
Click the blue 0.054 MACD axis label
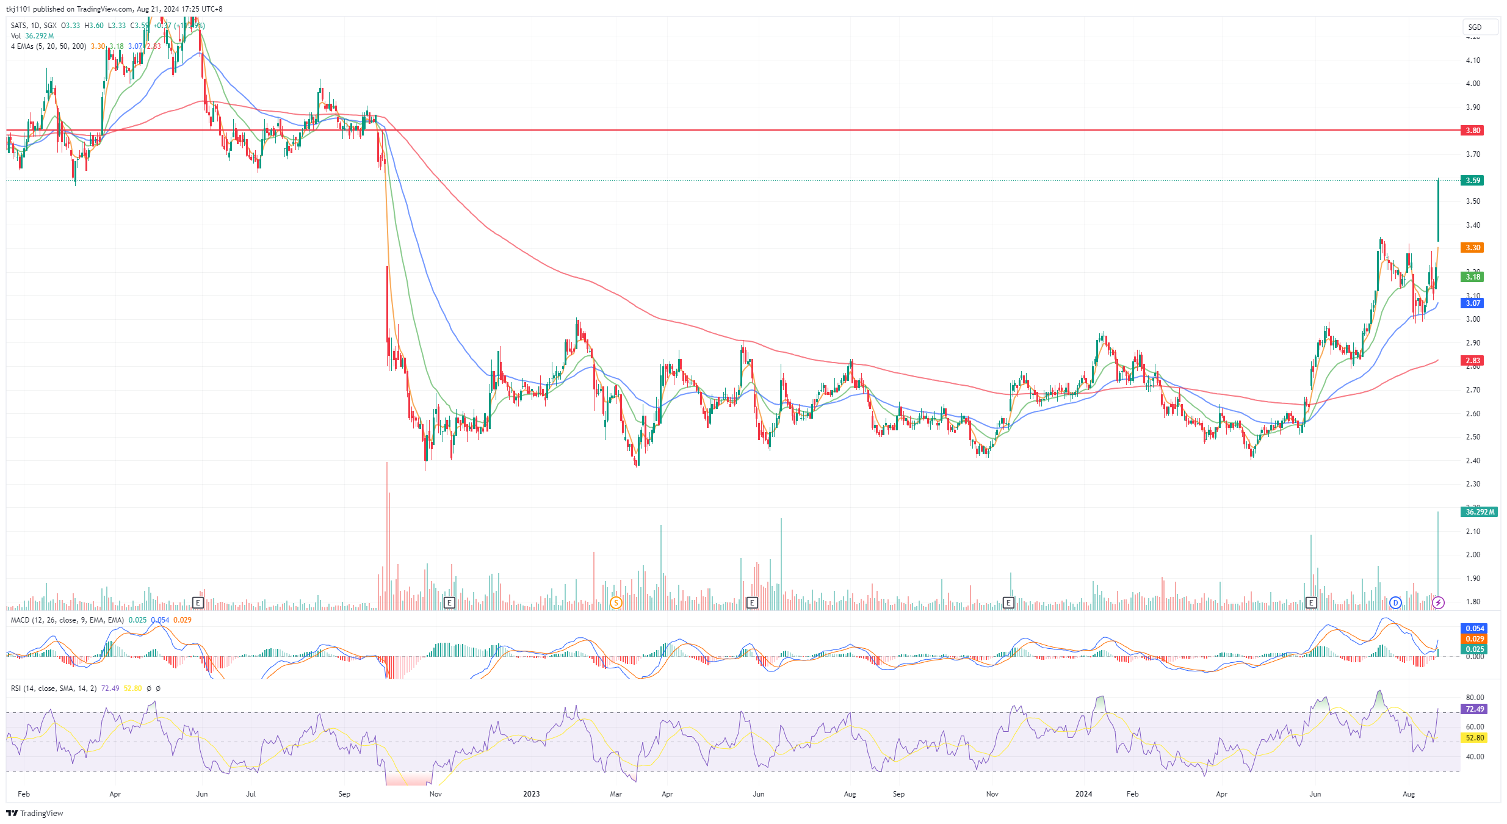(1474, 628)
